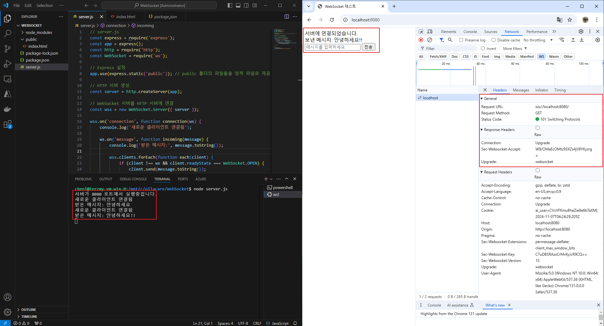
Task: Click the Network panel settings gear
Action: 598,40
